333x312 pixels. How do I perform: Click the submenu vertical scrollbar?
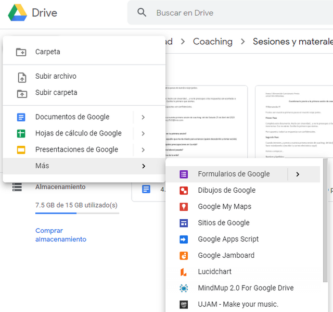325,220
